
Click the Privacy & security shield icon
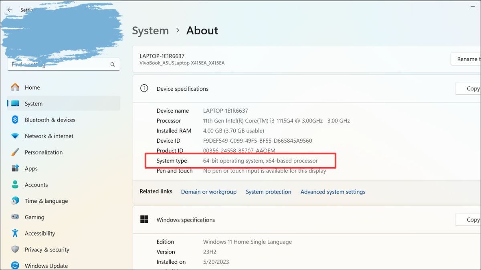[x=15, y=249]
